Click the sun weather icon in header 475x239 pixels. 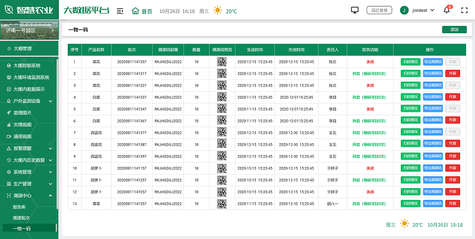(218, 10)
